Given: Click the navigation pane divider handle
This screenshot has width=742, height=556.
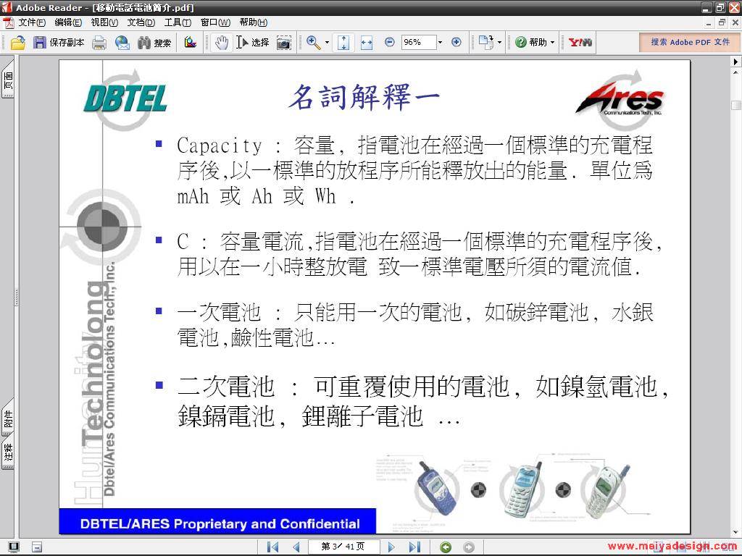Looking at the screenshot, I should 17,298.
